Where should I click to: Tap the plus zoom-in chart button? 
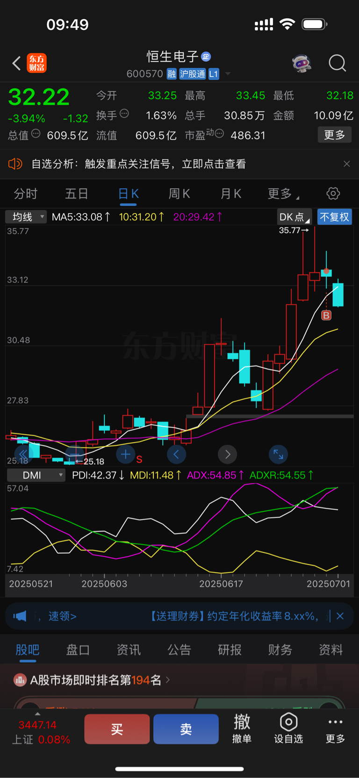125,454
